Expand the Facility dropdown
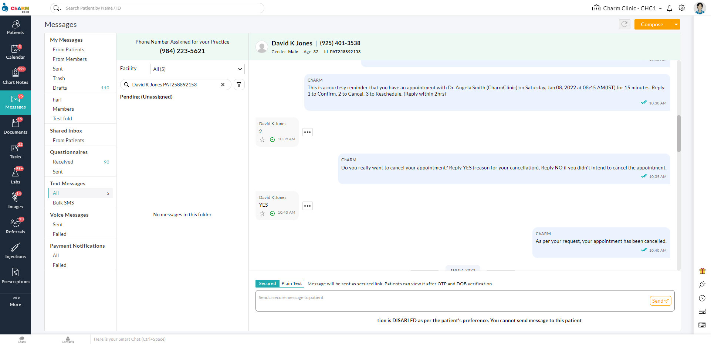Screen dimensions: 711x344 (197, 69)
